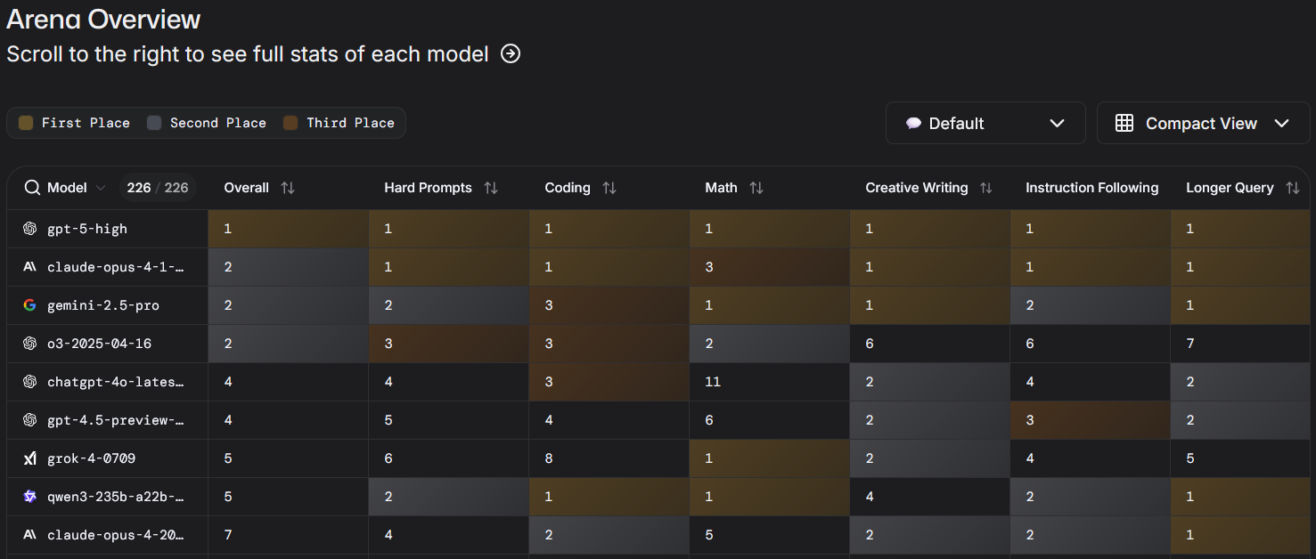Image resolution: width=1316 pixels, height=559 pixels.
Task: Click the speech bubble icon in the Default selector
Action: 915,123
